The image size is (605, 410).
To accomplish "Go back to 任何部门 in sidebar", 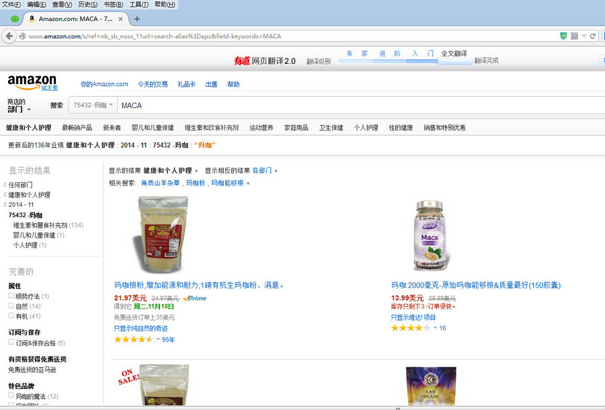I will tap(20, 185).
